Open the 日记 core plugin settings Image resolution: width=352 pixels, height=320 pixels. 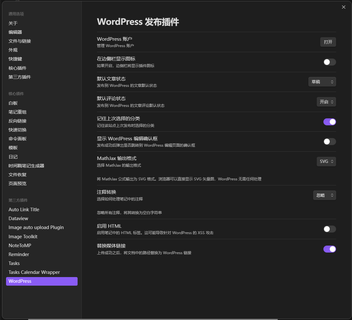click(42, 157)
